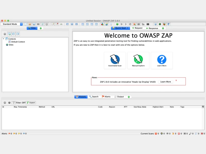Switch to the Response tab

152,28
